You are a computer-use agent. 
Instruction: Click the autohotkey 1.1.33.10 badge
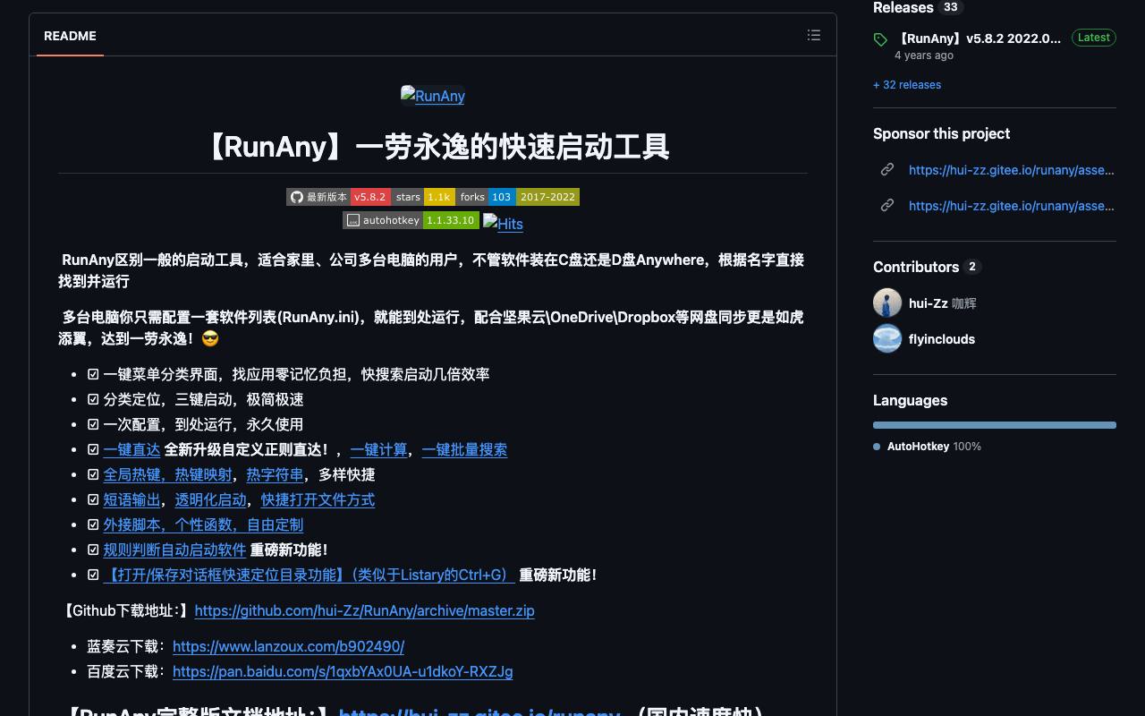point(411,220)
